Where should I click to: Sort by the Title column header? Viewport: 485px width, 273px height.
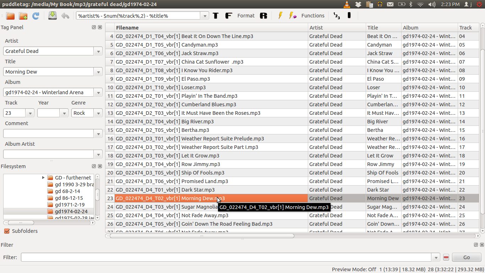click(x=384, y=27)
